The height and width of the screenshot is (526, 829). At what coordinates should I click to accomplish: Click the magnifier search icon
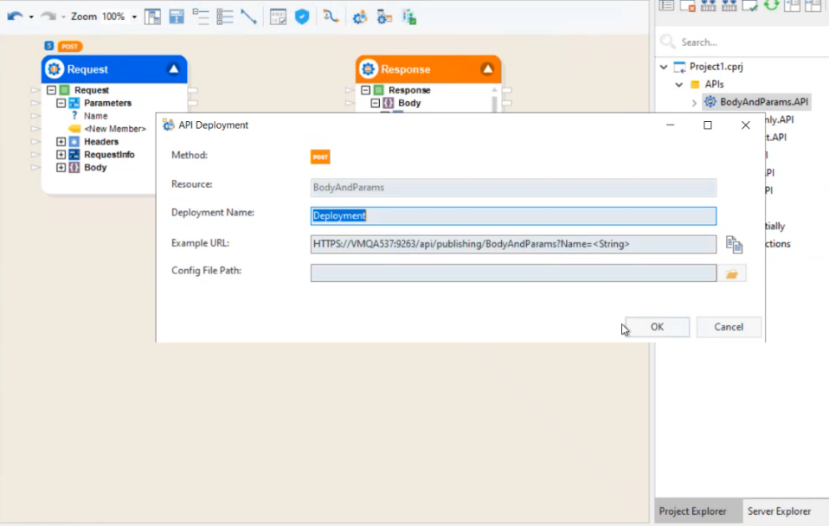click(x=668, y=42)
